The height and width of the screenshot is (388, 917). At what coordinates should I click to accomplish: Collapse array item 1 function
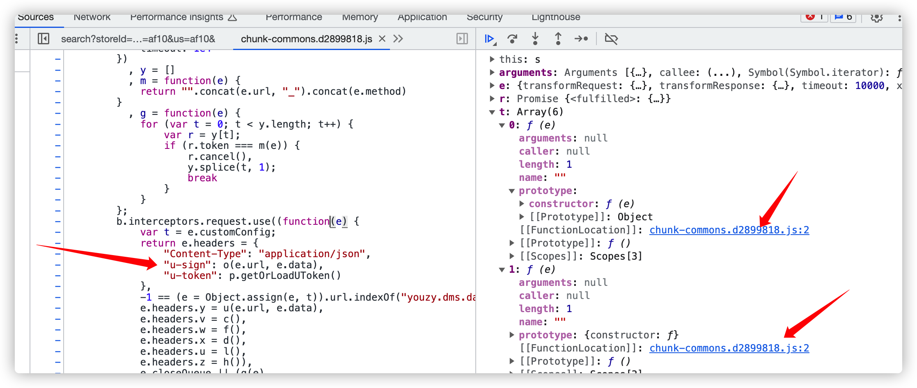(502, 269)
